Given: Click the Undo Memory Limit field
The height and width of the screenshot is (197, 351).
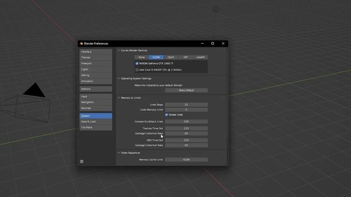Looking at the screenshot, I should coord(186,109).
